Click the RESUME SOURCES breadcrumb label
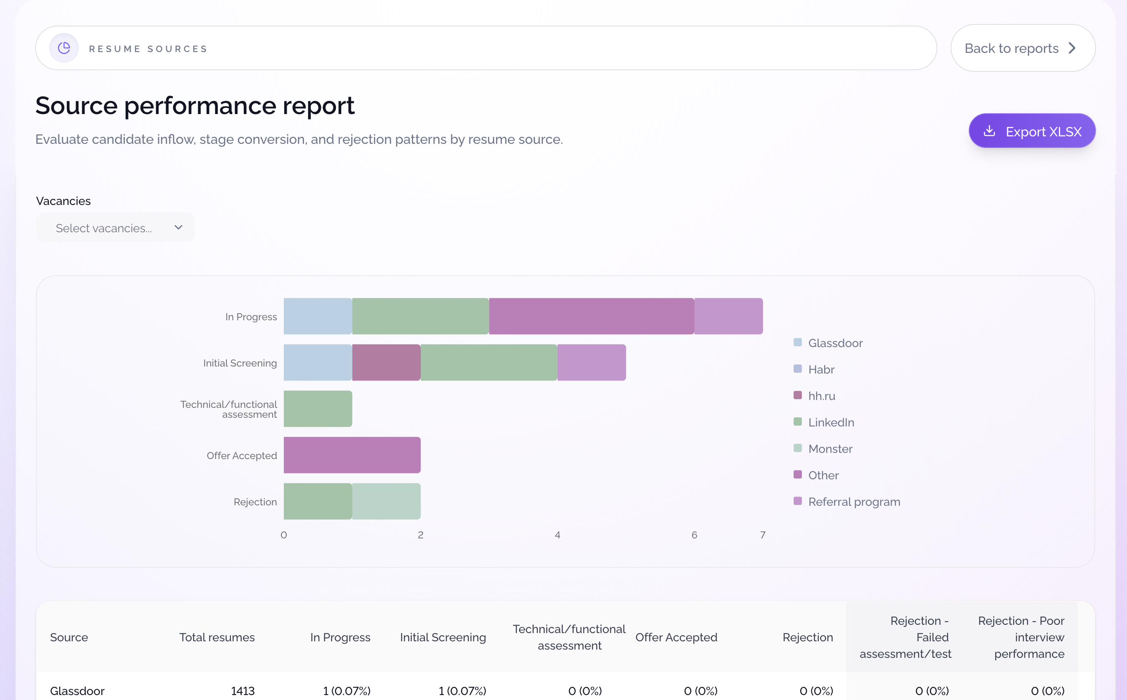This screenshot has width=1127, height=700. tap(149, 48)
